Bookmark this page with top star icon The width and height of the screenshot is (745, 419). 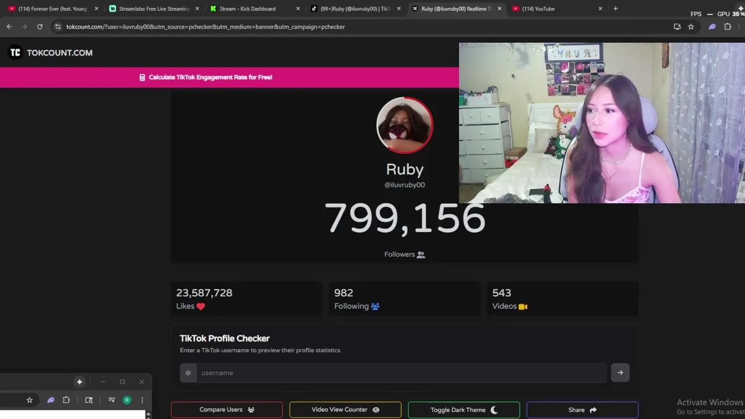[691, 27]
